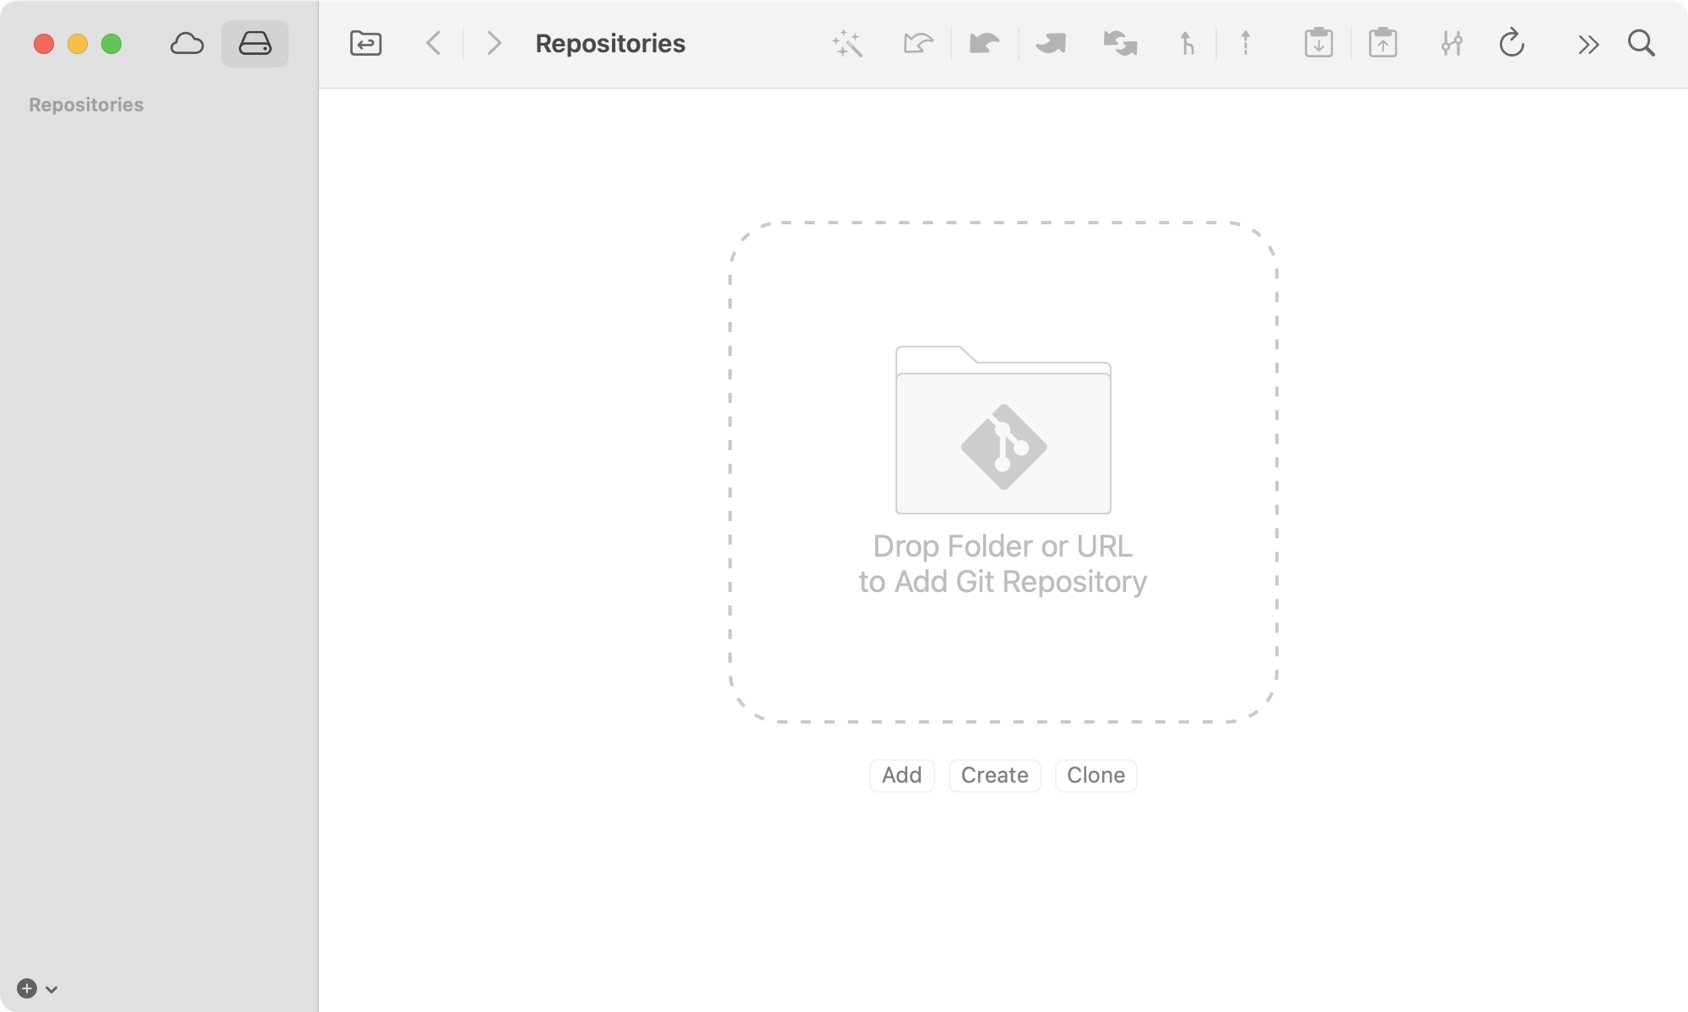1688x1012 pixels.
Task: Refresh repositories with the reload icon
Action: tap(1512, 43)
